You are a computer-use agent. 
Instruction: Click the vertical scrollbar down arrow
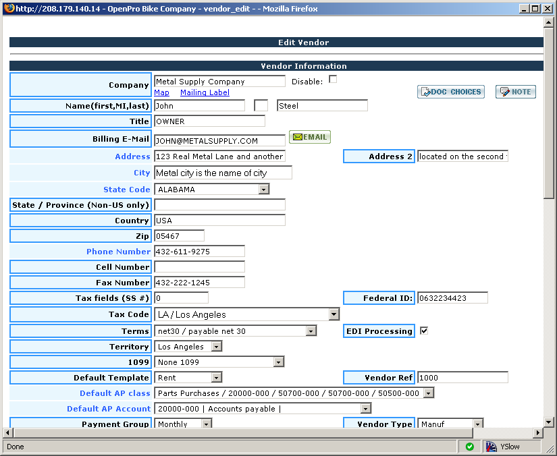[x=548, y=421]
